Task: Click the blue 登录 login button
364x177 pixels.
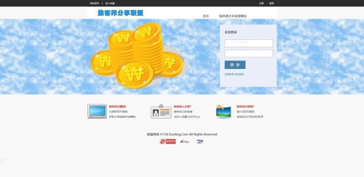Action: click(x=235, y=65)
